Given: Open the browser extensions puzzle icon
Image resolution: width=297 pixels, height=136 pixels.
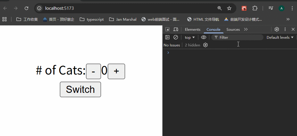Looking at the screenshot, I should pyautogui.click(x=255, y=8).
